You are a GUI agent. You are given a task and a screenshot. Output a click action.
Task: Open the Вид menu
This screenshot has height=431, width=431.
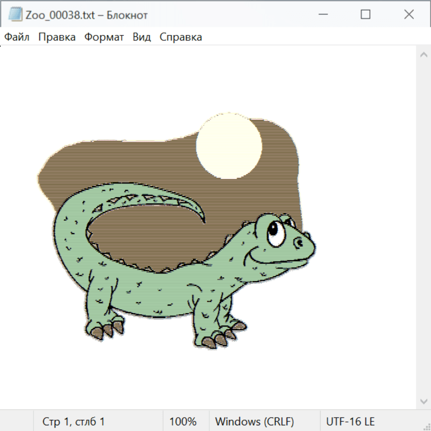141,37
